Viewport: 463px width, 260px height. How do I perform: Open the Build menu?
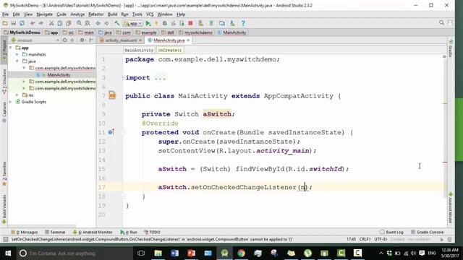112,14
